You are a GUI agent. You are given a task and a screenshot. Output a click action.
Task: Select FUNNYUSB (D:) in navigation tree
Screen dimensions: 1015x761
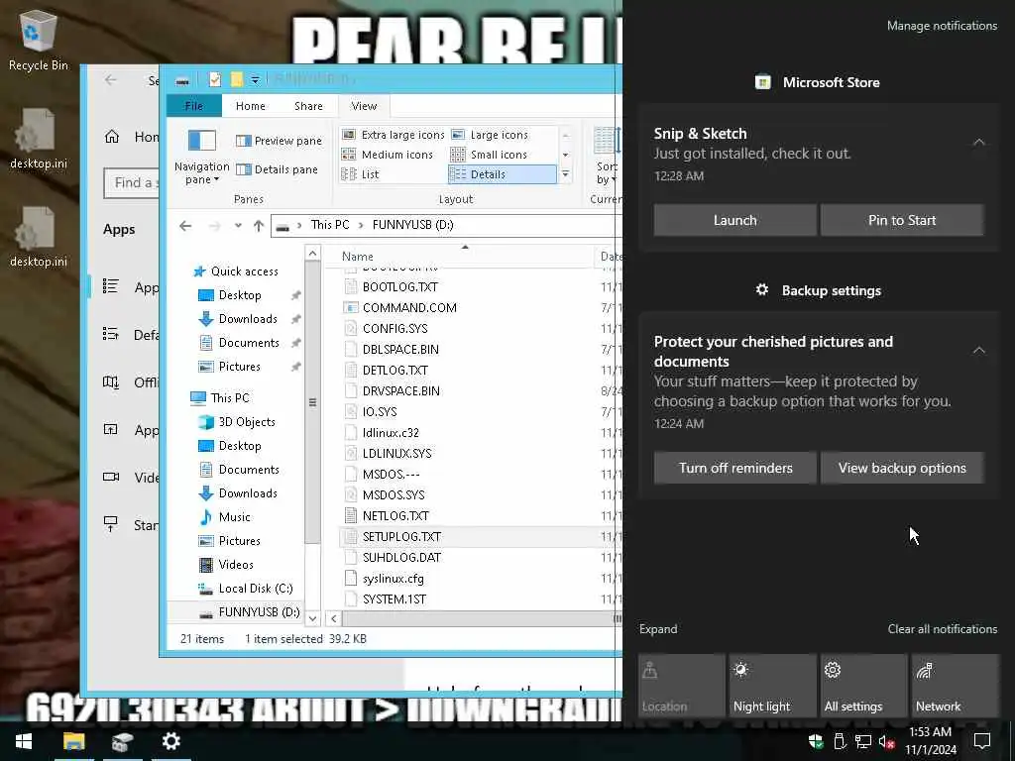[x=259, y=612]
